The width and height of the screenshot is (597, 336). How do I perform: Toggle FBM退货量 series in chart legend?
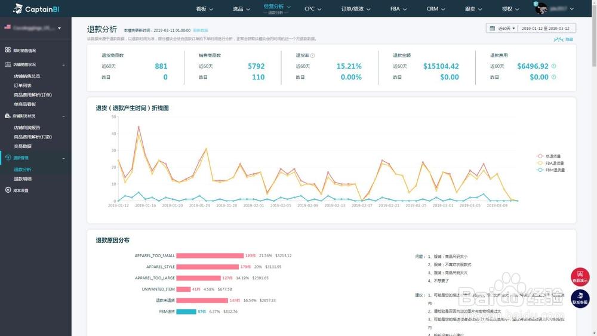click(550, 170)
